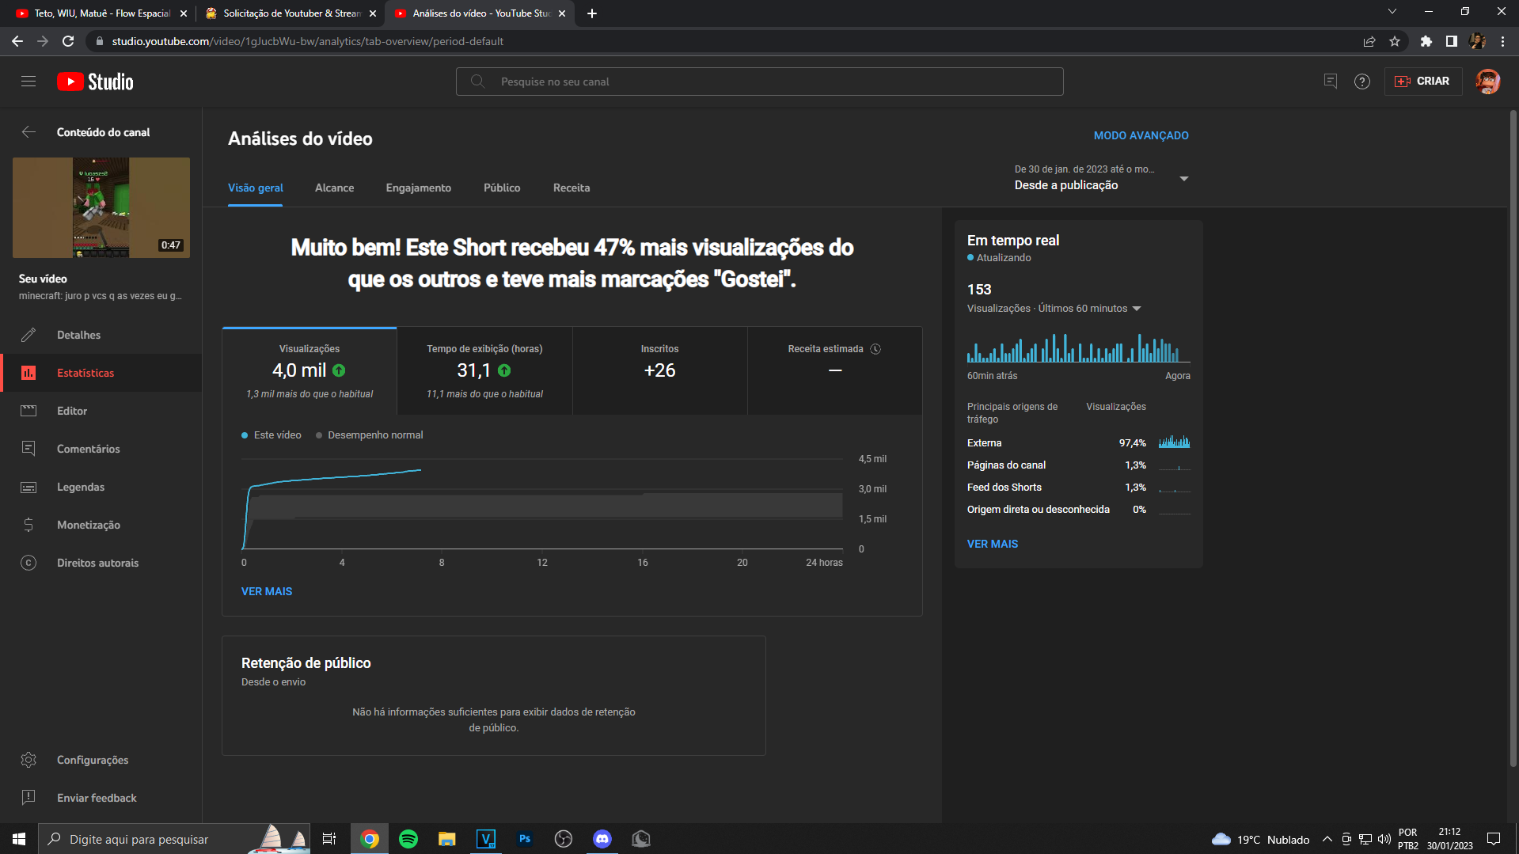Open Discord from the taskbar
The width and height of the screenshot is (1519, 854).
pyautogui.click(x=602, y=839)
